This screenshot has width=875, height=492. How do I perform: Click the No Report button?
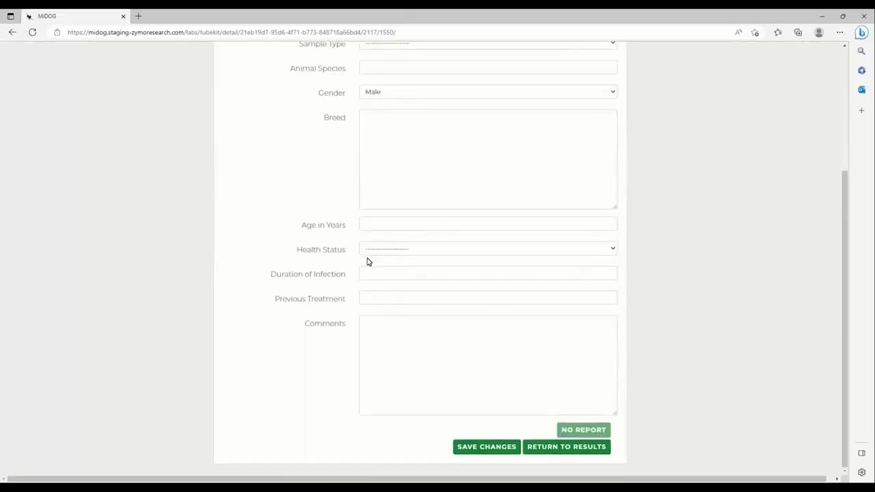[x=583, y=430]
